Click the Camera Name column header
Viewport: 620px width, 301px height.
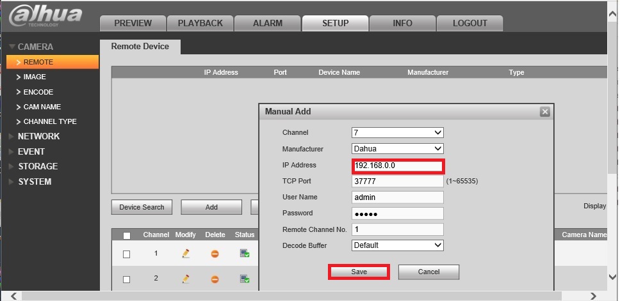pos(584,235)
